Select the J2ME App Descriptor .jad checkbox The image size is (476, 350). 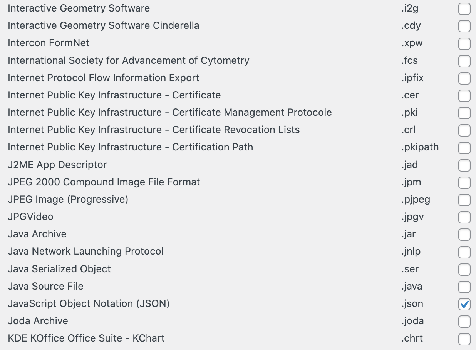click(x=464, y=165)
